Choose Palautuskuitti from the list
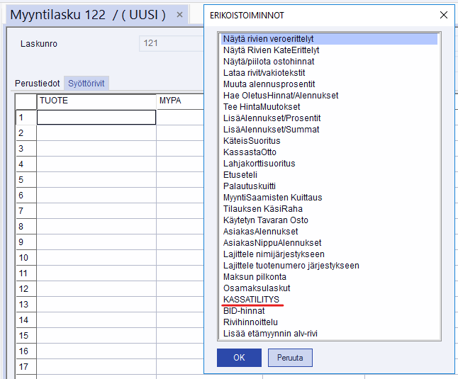 (x=250, y=186)
